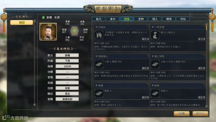Click the 耕種 farming trait icon
Screen dimensions: 216x122
click(99, 93)
